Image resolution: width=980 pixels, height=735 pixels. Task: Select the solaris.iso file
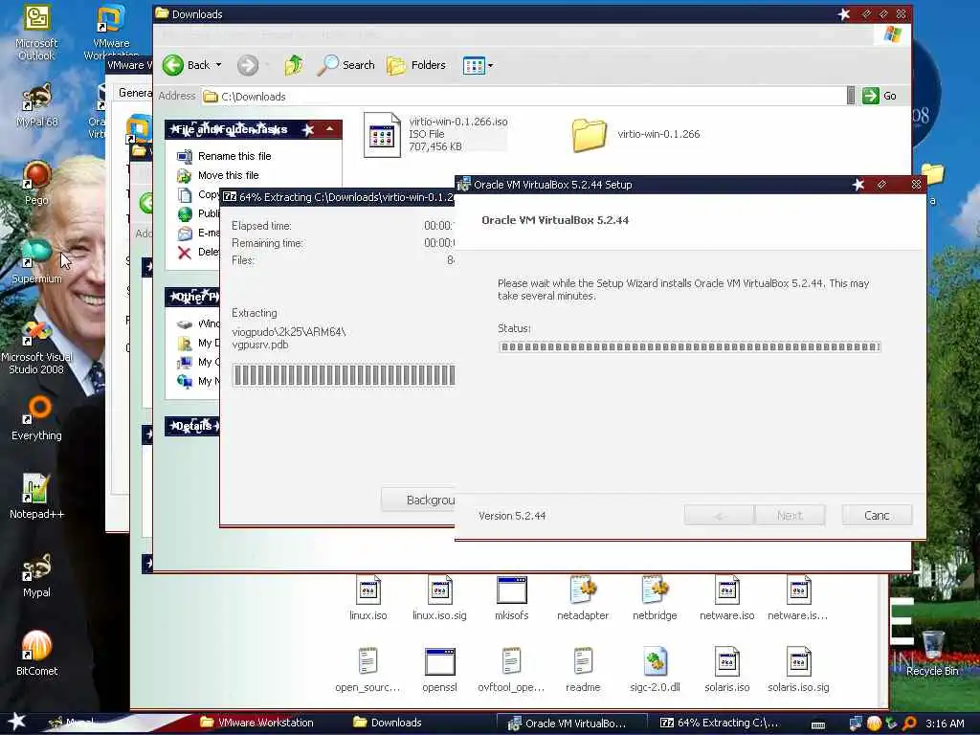[x=727, y=670]
